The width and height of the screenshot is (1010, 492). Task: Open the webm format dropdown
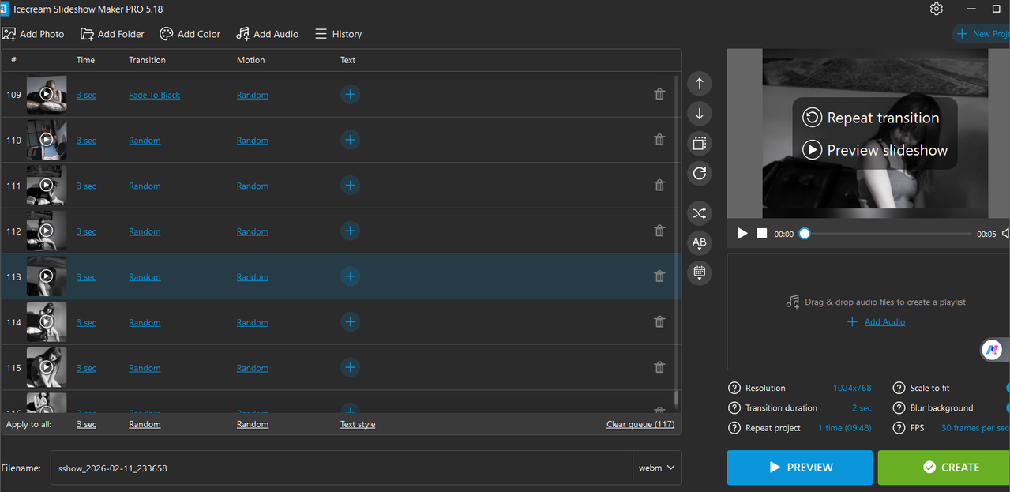pos(657,468)
